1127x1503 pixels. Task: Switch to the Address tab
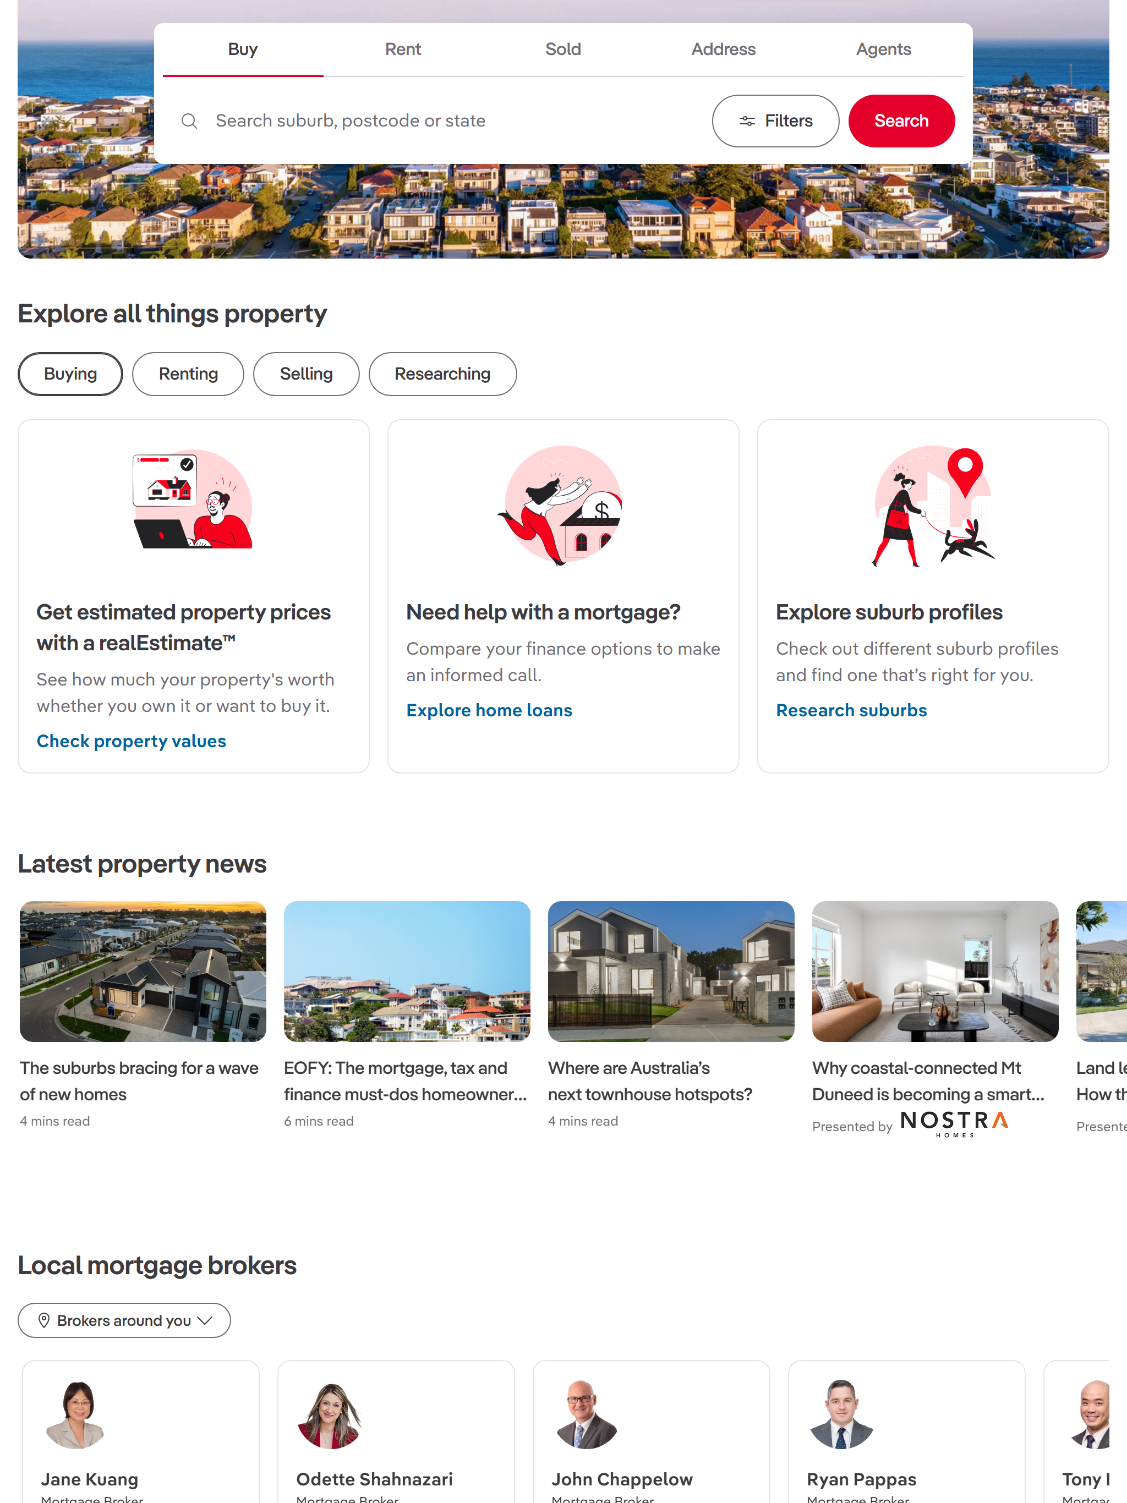pos(724,50)
